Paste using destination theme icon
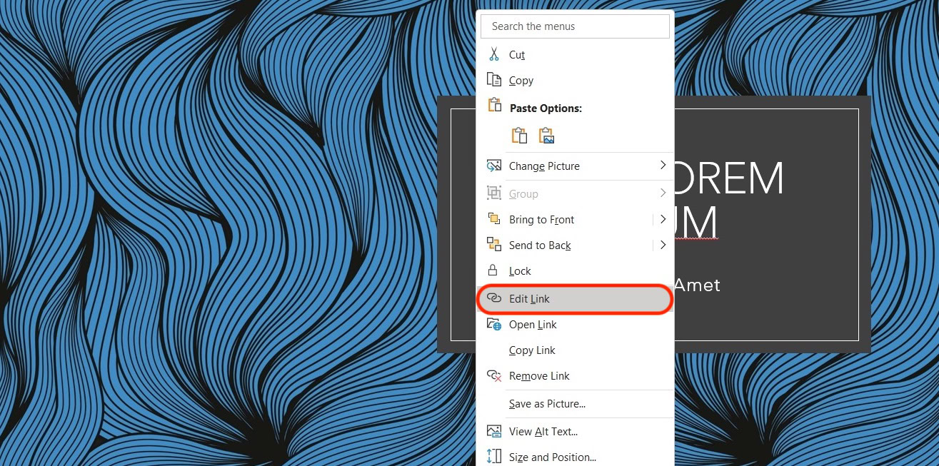The image size is (939, 466). click(x=519, y=136)
